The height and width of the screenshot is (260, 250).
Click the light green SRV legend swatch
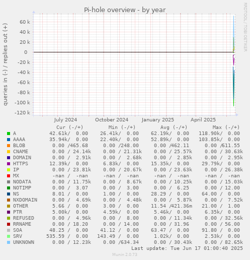pyautogui.click(x=9, y=236)
